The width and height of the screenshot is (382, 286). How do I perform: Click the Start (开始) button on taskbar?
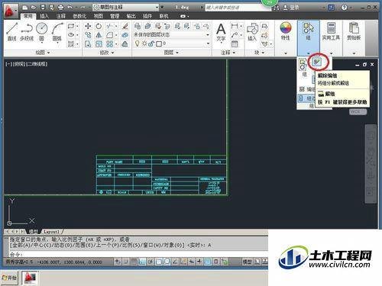click(9, 278)
